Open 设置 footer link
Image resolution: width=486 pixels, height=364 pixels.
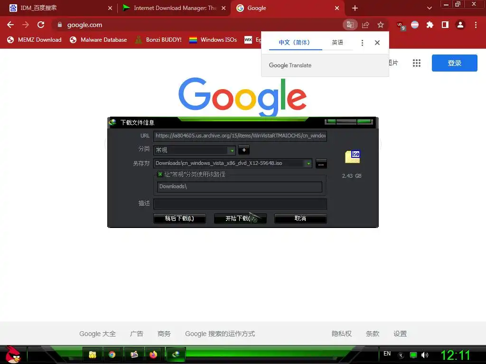(x=400, y=334)
